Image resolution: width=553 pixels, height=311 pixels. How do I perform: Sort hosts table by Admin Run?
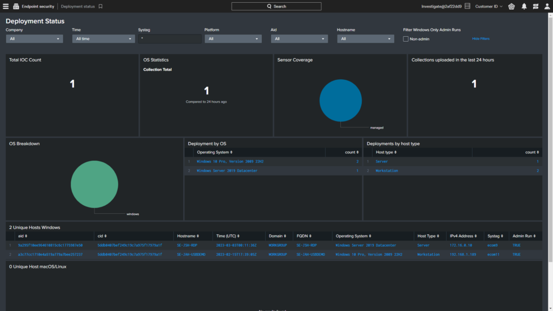pos(524,236)
